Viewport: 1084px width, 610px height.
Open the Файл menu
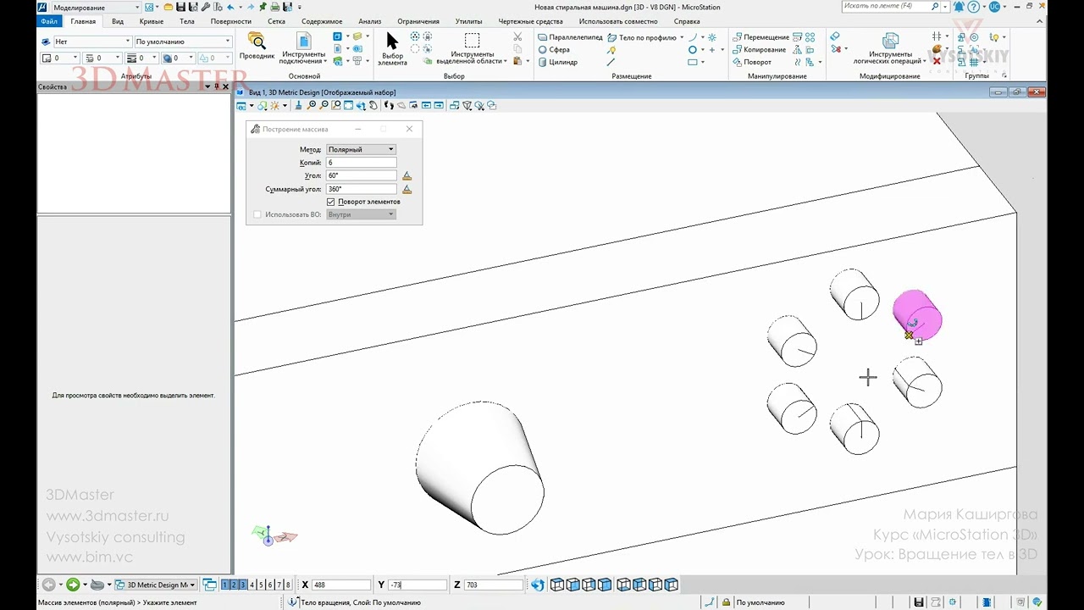[48, 21]
